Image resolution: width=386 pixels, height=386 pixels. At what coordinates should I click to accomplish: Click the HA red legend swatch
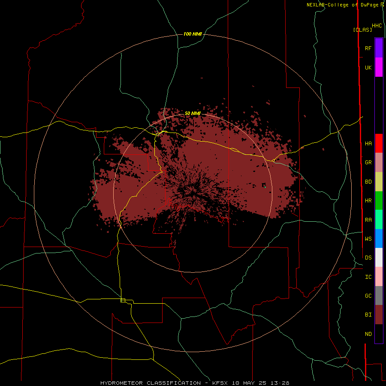(379, 143)
